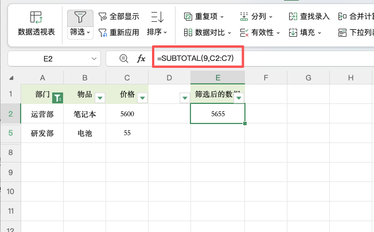374x232 pixels.
Task: Expand the 排序 dropdown menu
Action: [x=157, y=32]
